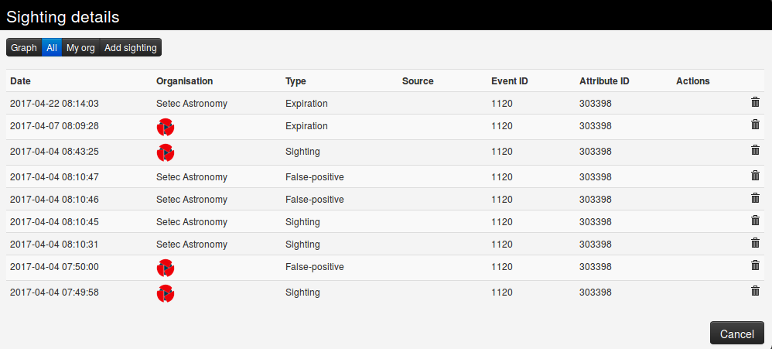This screenshot has width=772, height=349.
Task: Click the red organisation logo at 07:49:58
Action: (166, 293)
